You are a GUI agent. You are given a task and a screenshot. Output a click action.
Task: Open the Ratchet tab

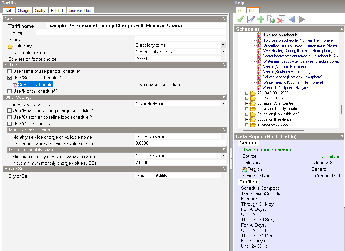[57, 11]
